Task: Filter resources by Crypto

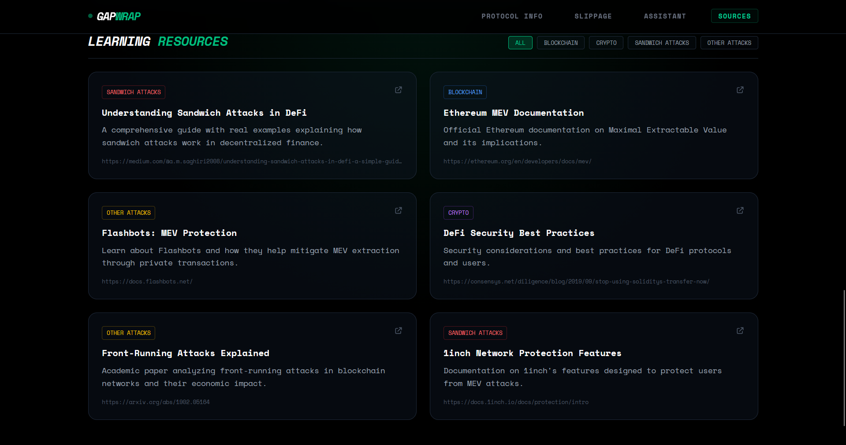Action: click(x=606, y=43)
